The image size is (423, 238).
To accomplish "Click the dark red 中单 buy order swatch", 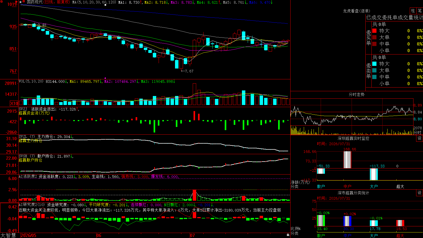I will coord(374,44).
